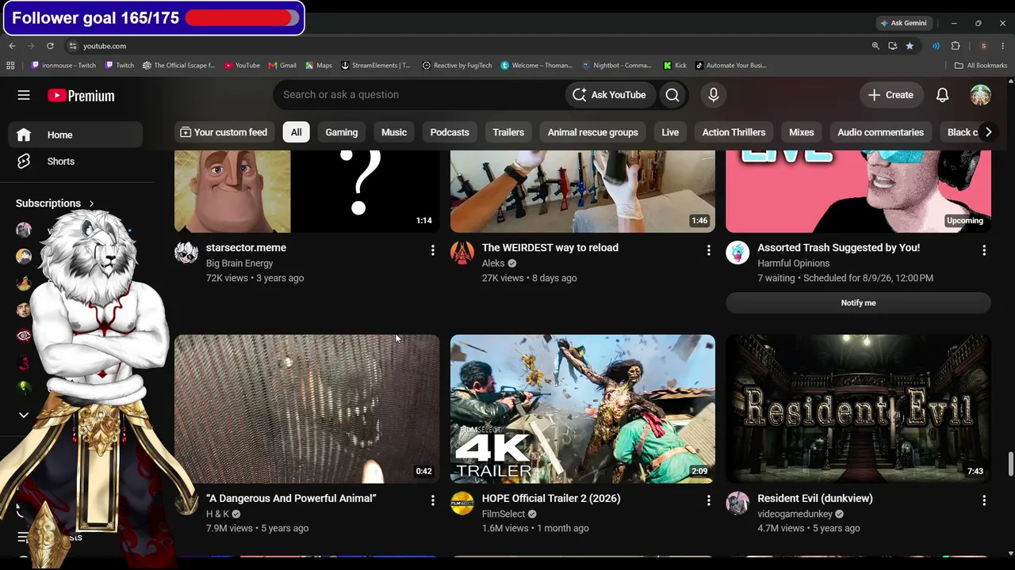The width and height of the screenshot is (1015, 570).
Task: Open the Maps bookmark
Action: pos(319,66)
